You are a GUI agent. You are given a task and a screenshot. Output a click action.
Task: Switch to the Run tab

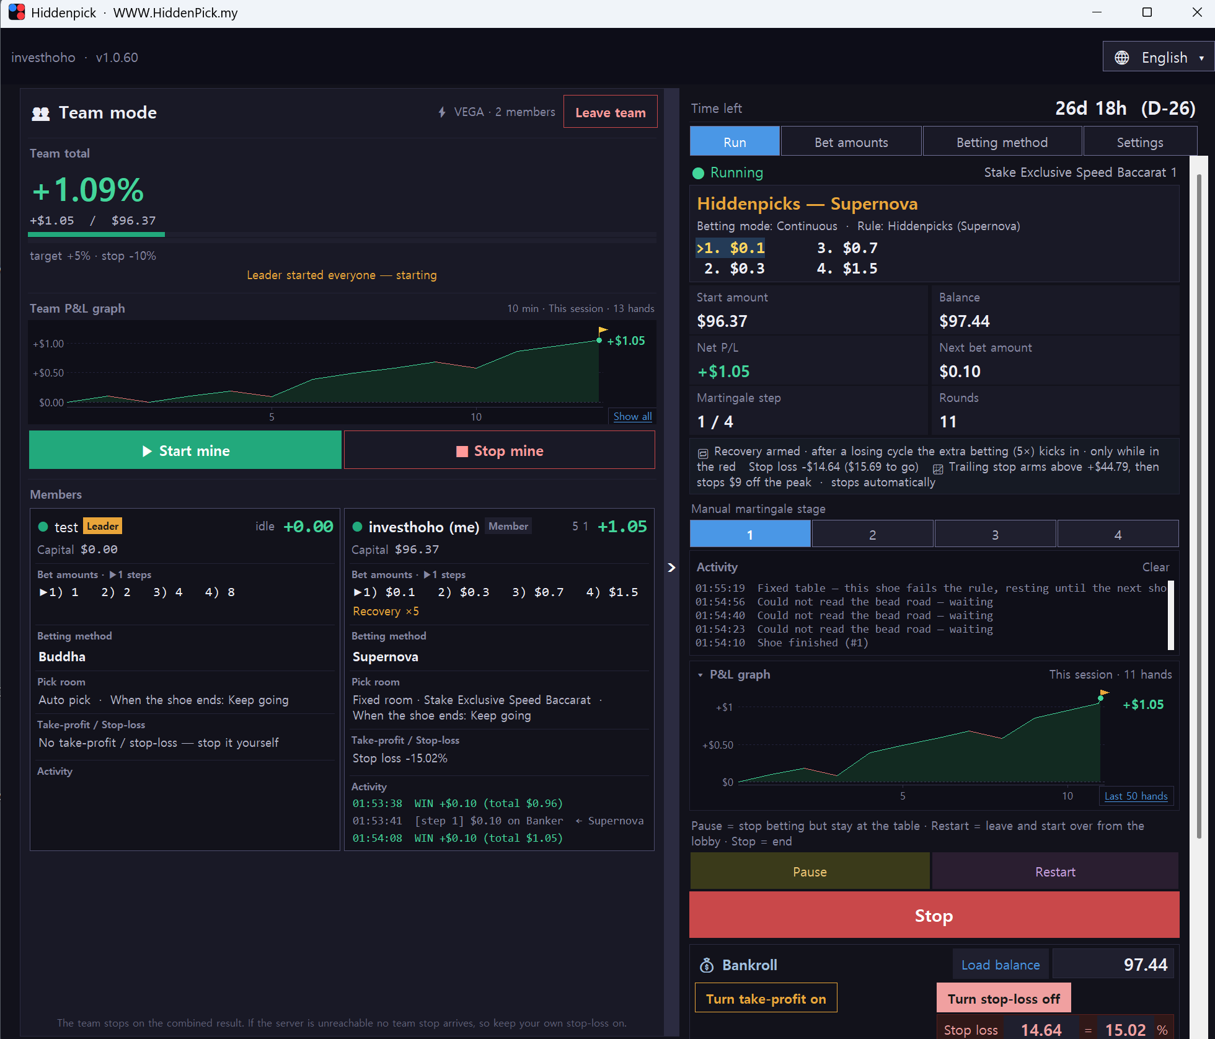[735, 142]
